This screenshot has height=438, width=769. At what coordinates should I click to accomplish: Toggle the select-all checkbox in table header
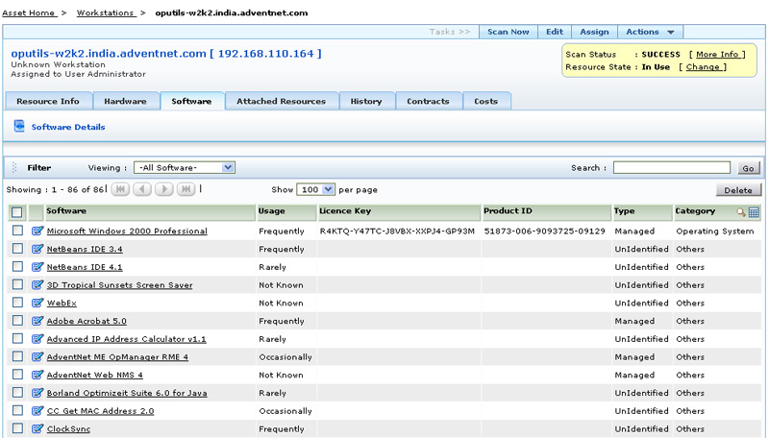[17, 212]
